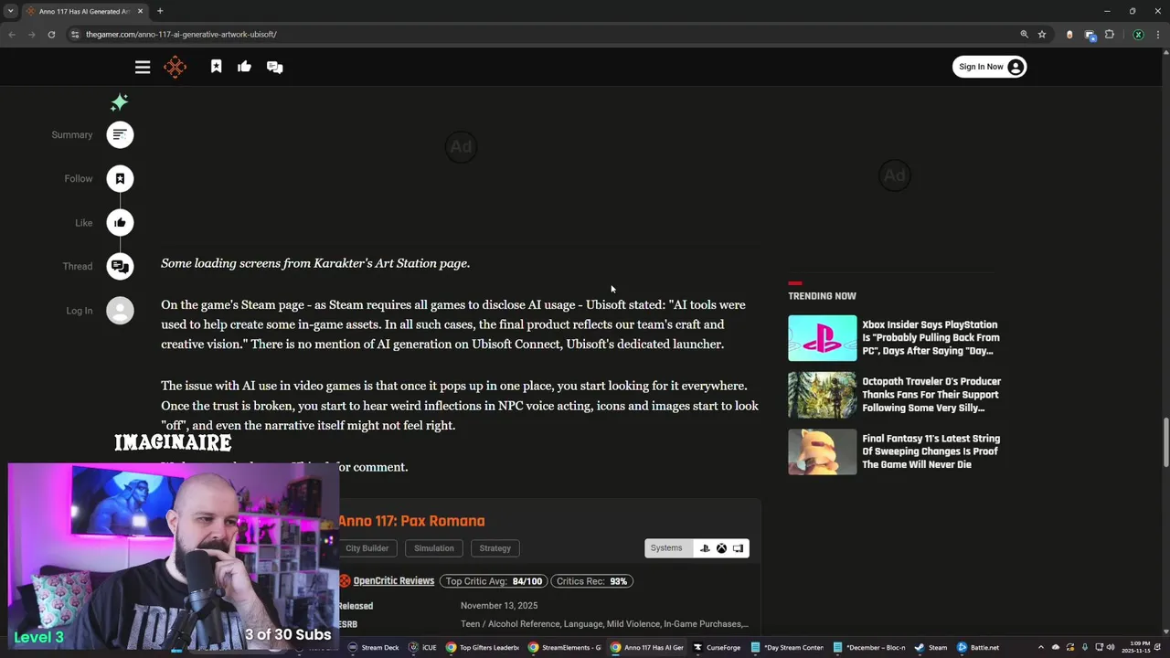Open the Chrome profile avatar
The width and height of the screenshot is (1170, 658).
point(1138,34)
